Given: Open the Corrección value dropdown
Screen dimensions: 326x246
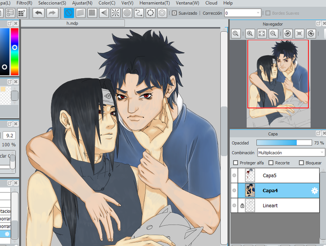Looking at the screenshot, I should point(258,13).
